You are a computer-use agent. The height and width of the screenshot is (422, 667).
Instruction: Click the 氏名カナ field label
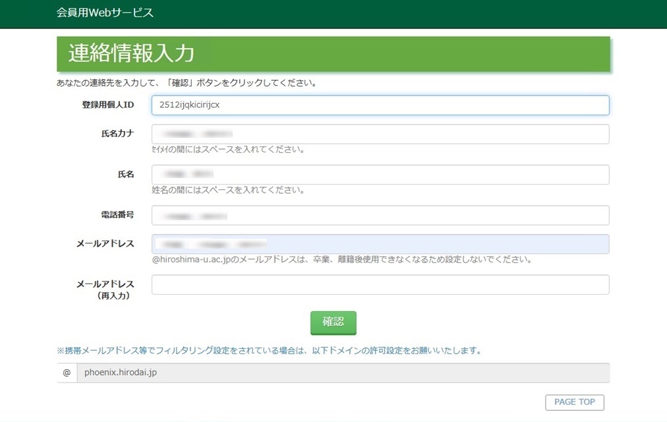point(117,133)
